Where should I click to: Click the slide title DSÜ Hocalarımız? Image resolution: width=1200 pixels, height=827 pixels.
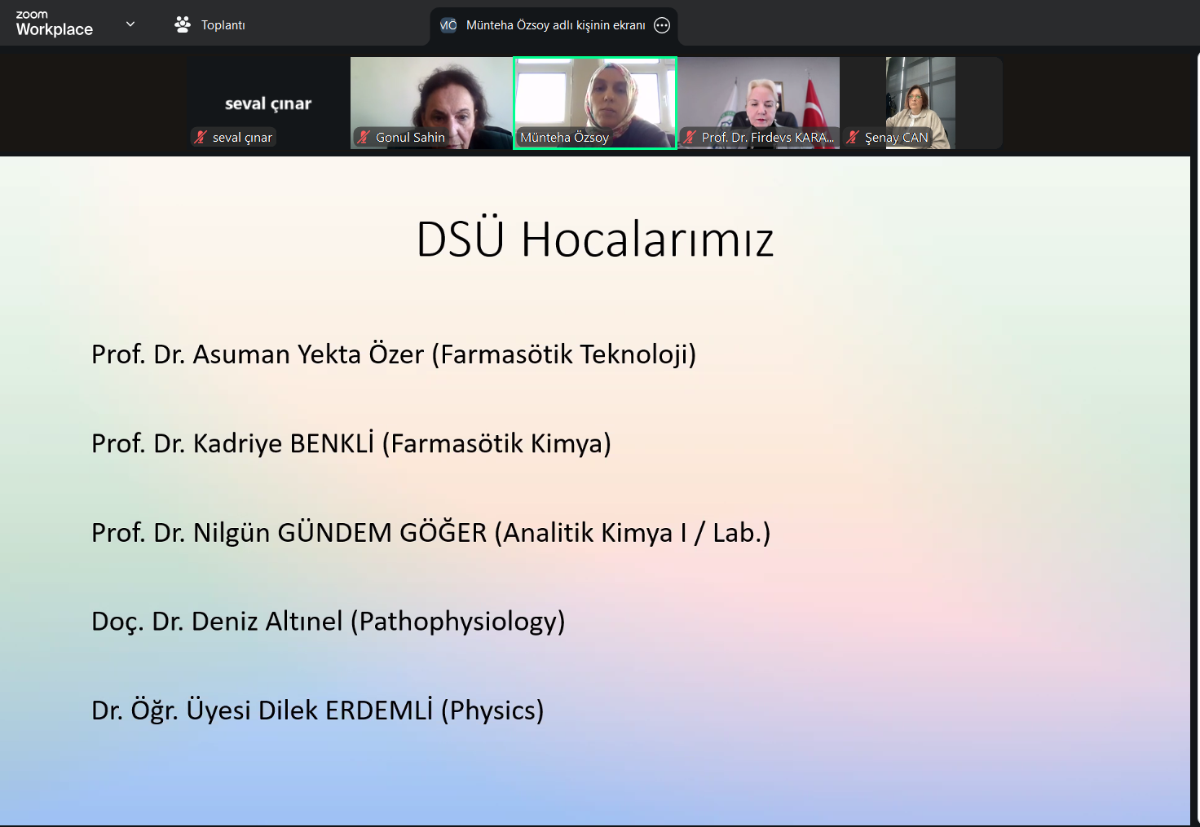click(595, 240)
